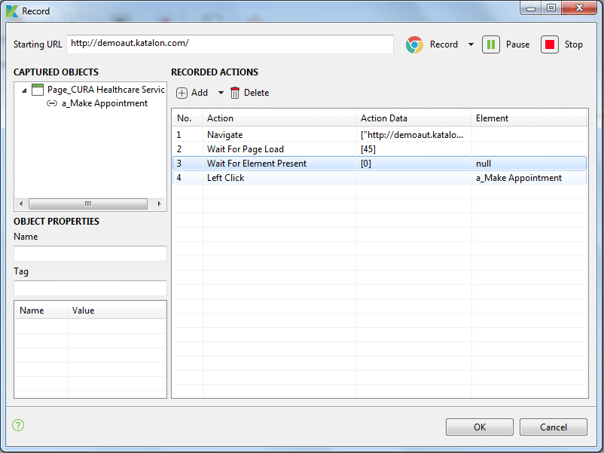Screen dimensions: 604x453
Task: Click the [45] action data cell
Action: click(413, 149)
